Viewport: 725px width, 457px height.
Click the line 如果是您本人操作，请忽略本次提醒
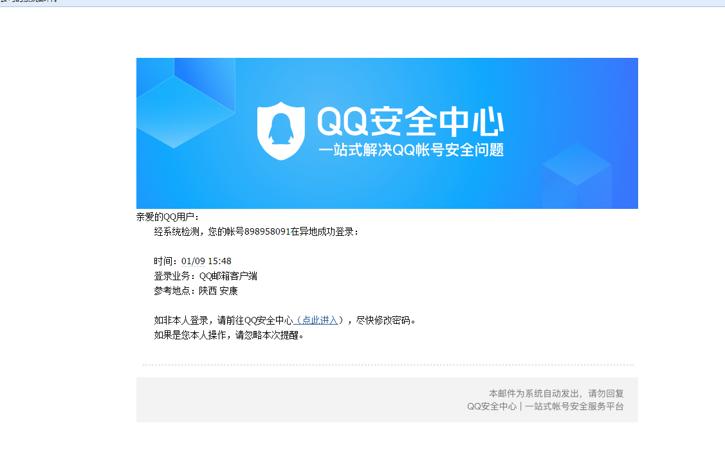click(228, 335)
